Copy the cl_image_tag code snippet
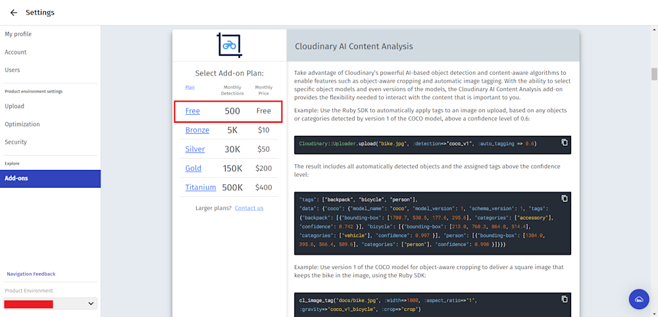The width and height of the screenshot is (658, 317). (x=565, y=299)
